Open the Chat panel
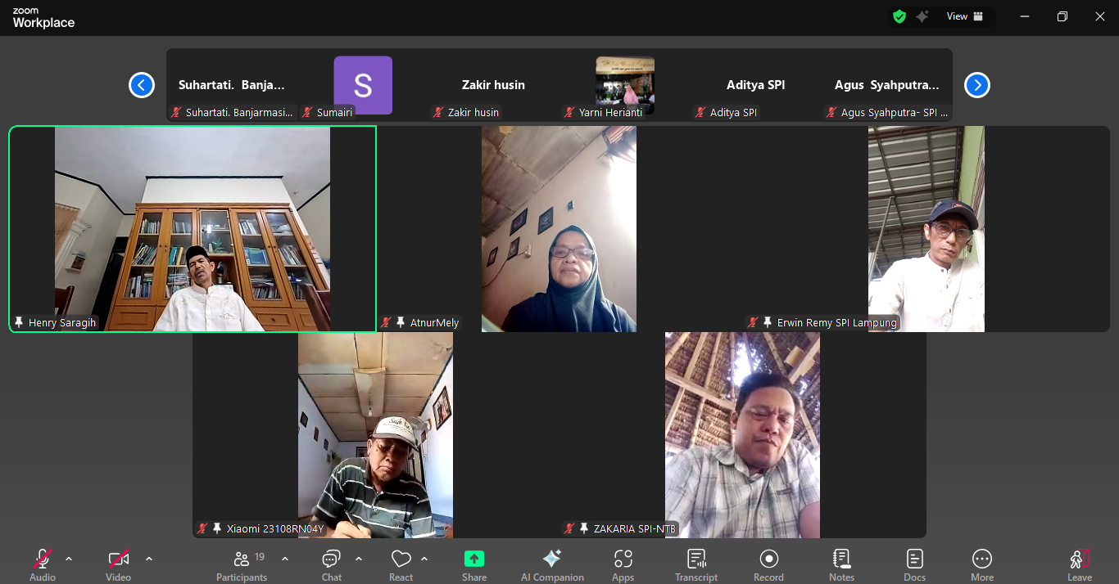 point(331,564)
